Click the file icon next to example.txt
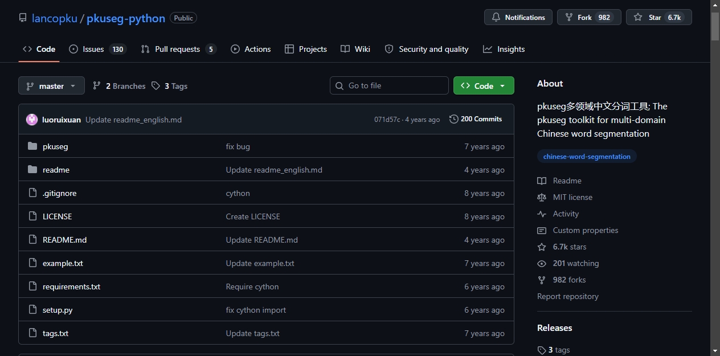Viewport: 720px width, 356px height. pyautogui.click(x=32, y=263)
